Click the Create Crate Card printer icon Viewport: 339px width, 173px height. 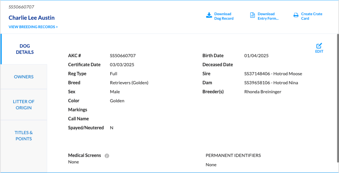point(296,16)
